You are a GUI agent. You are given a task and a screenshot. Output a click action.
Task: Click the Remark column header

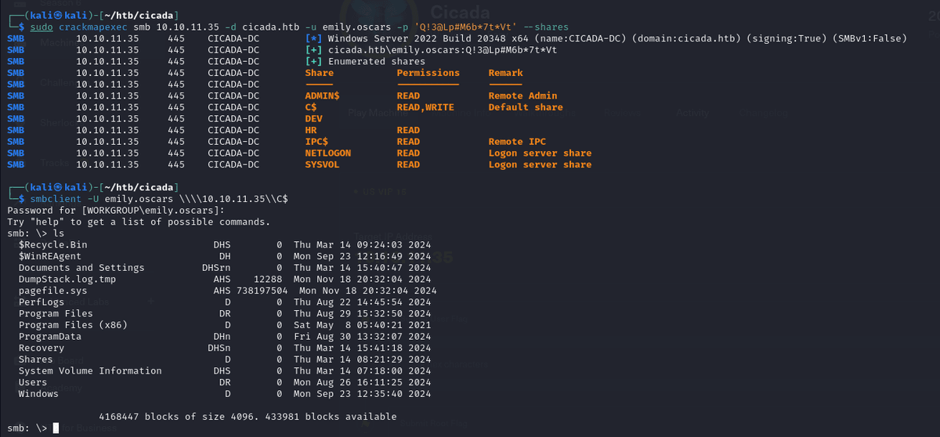click(504, 73)
